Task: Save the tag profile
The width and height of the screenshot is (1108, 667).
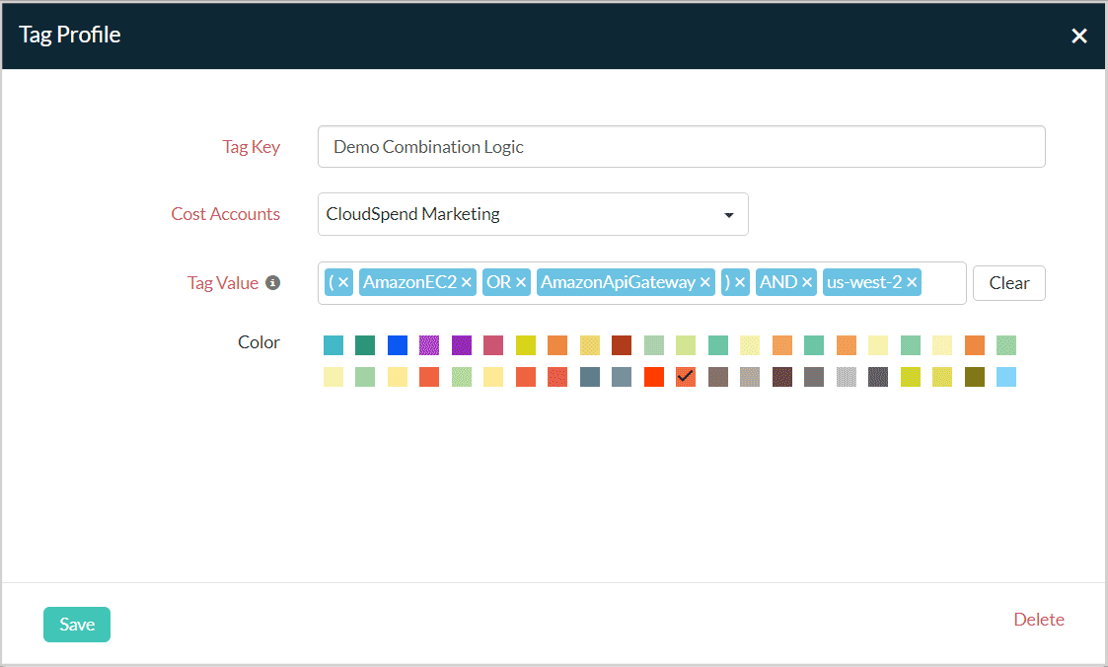Action: click(77, 625)
